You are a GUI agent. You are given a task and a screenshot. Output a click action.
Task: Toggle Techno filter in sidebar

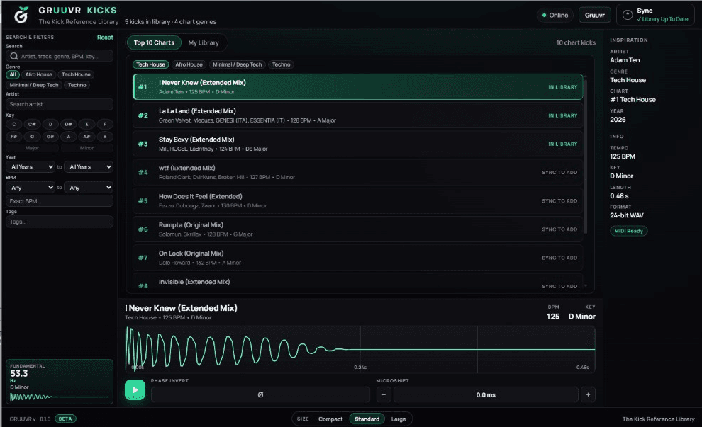pyautogui.click(x=77, y=85)
